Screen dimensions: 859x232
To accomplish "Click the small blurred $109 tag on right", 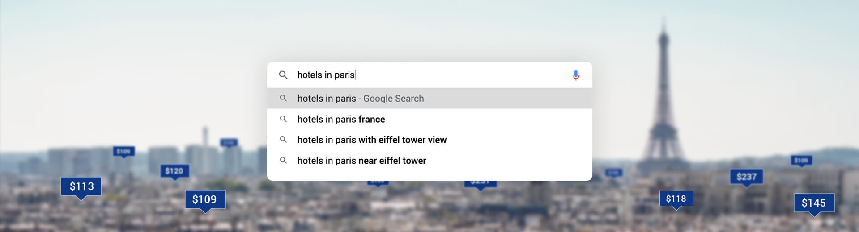I will (801, 160).
